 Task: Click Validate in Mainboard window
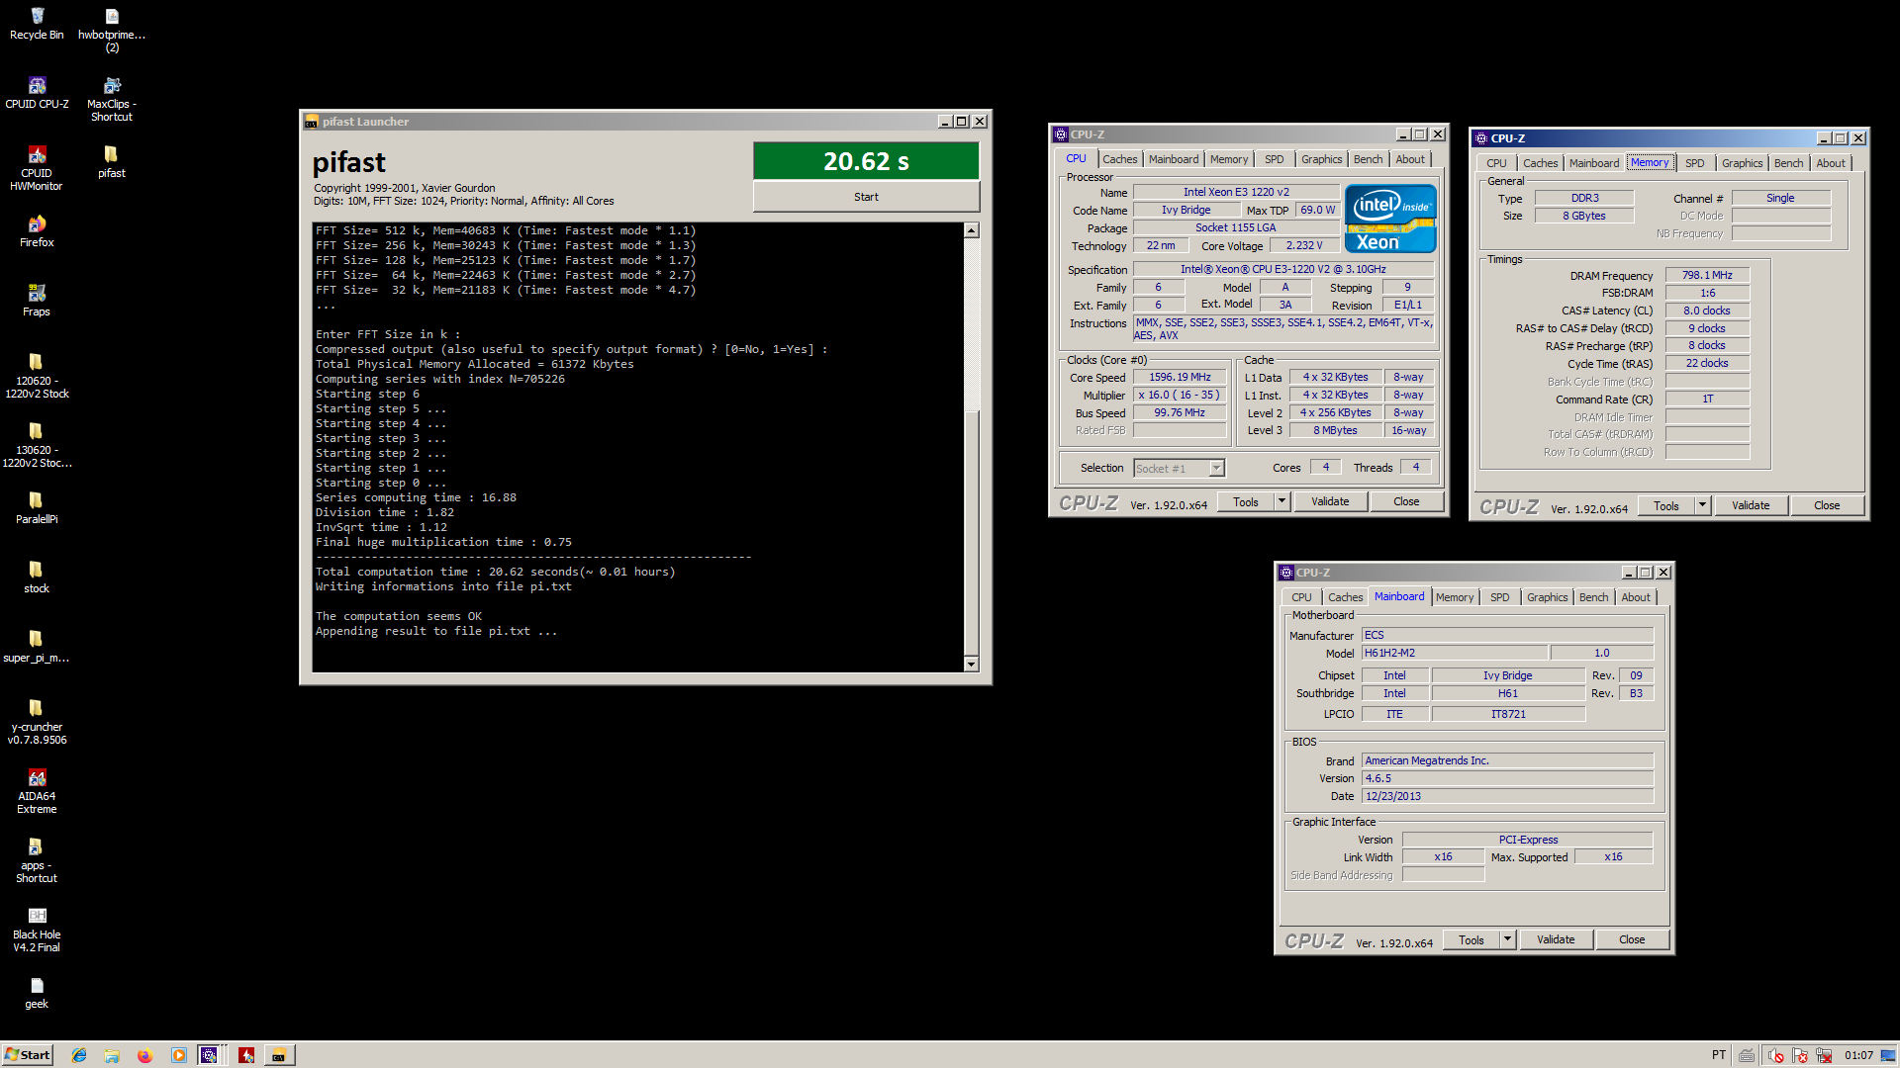pyautogui.click(x=1556, y=939)
